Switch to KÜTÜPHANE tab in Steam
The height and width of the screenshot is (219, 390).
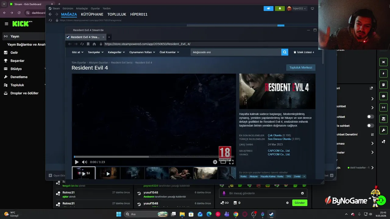pyautogui.click(x=92, y=14)
